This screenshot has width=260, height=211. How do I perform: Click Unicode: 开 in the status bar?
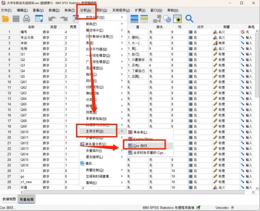(x=225, y=208)
